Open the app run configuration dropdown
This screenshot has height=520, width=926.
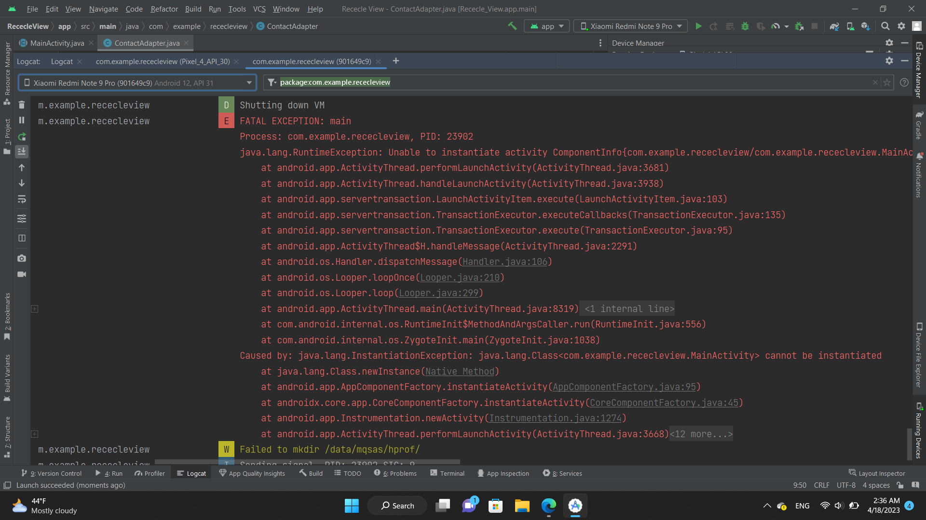[547, 26]
